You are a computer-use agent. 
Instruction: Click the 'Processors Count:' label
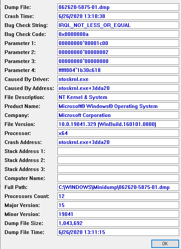pyautogui.click(x=27, y=196)
